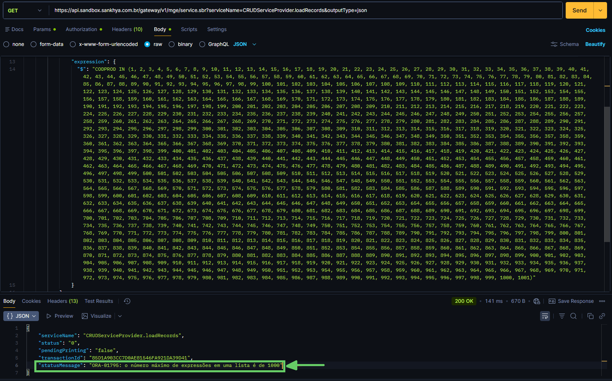Open the GET method dropdown
Screen dimensions: 612x381
tap(25, 10)
